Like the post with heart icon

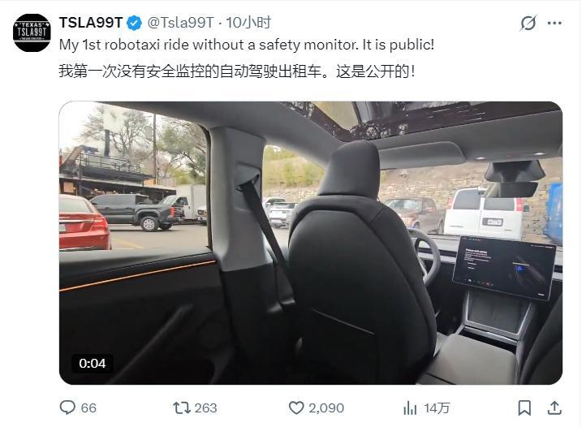pyautogui.click(x=296, y=408)
